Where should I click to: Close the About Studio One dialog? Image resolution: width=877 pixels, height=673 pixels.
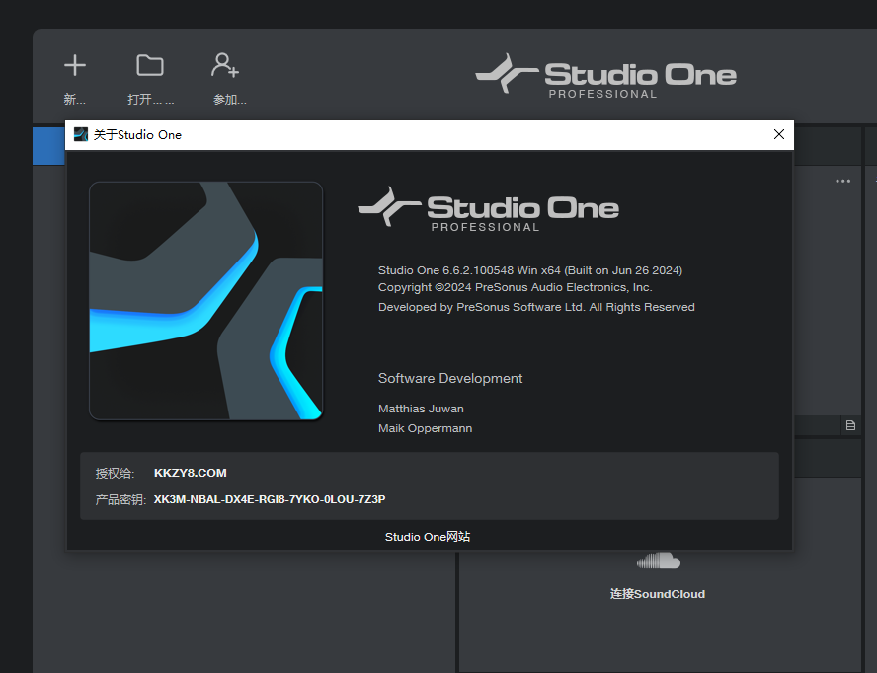(x=778, y=135)
